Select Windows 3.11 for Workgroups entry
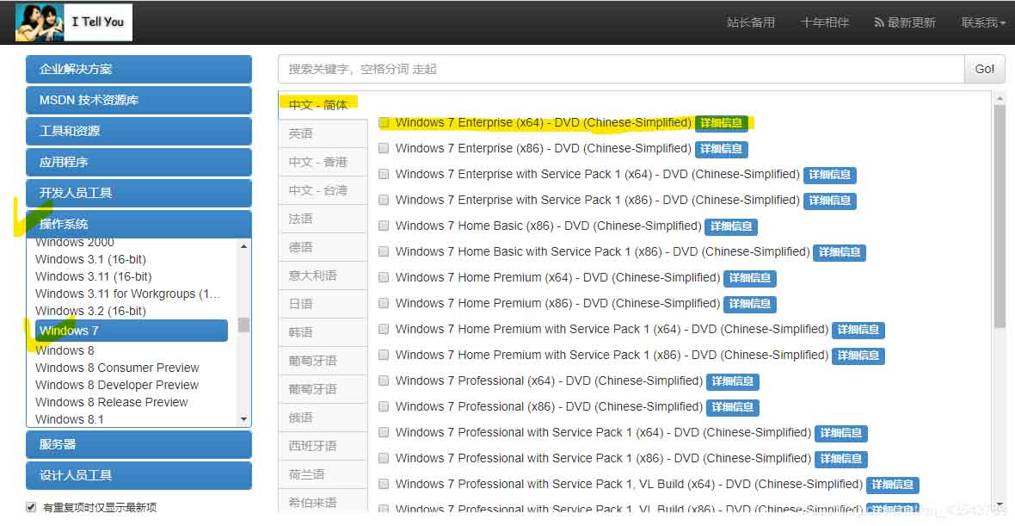The width and height of the screenshot is (1015, 526). 127,294
